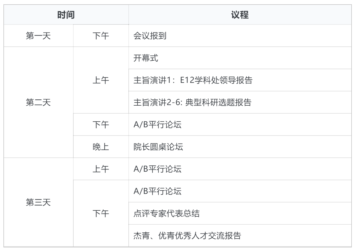Click the 上午 cell for 第二天

click(x=101, y=80)
